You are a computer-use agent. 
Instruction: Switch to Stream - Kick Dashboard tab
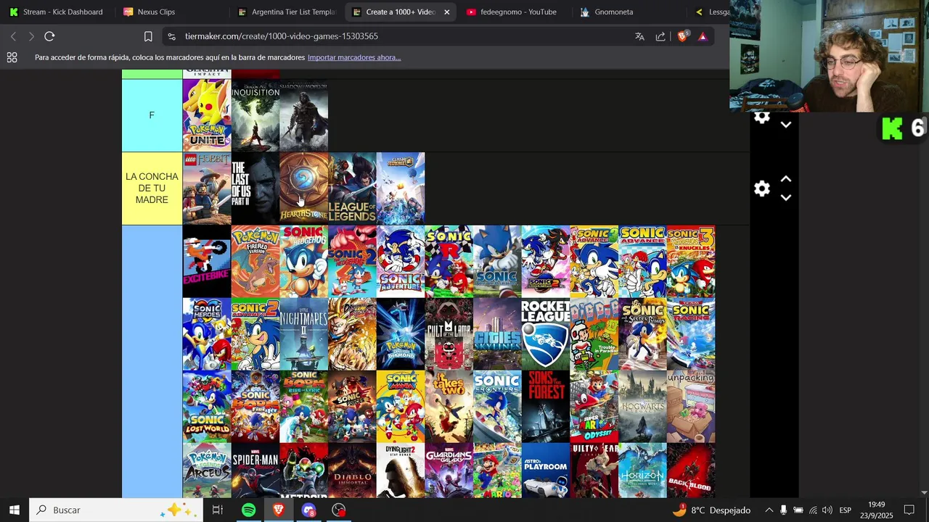(x=56, y=12)
